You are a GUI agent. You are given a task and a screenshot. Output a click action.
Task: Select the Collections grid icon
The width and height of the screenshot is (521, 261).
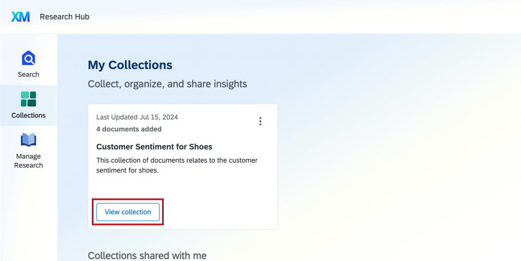(28, 99)
